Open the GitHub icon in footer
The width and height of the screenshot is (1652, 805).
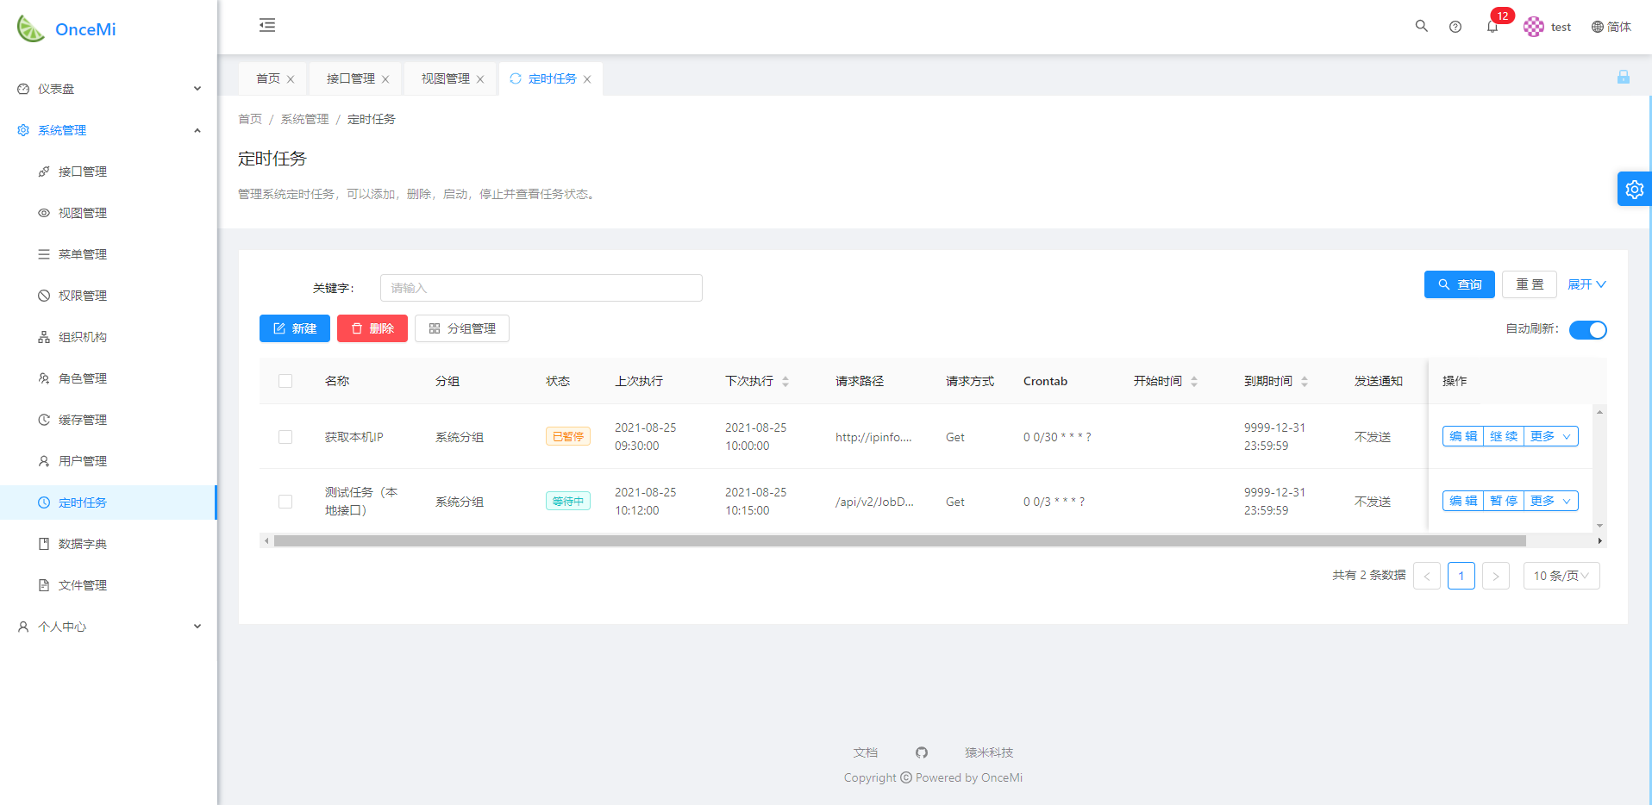point(921,752)
